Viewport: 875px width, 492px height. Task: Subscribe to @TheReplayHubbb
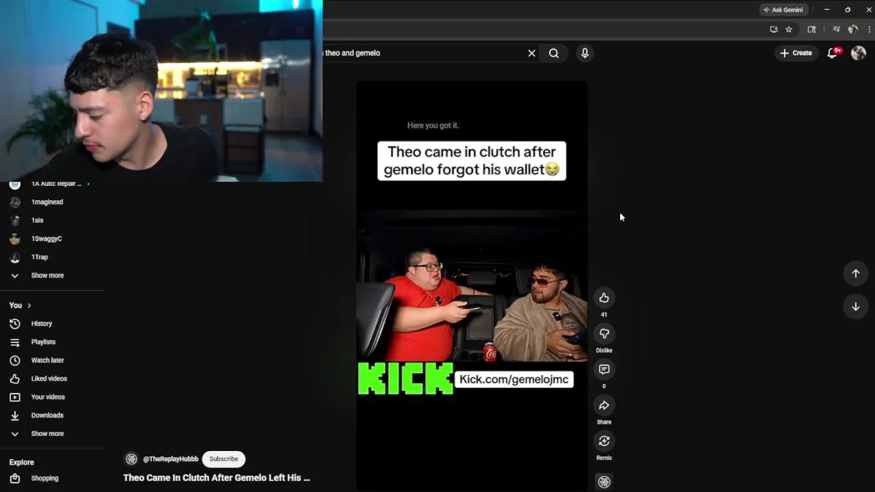224,459
